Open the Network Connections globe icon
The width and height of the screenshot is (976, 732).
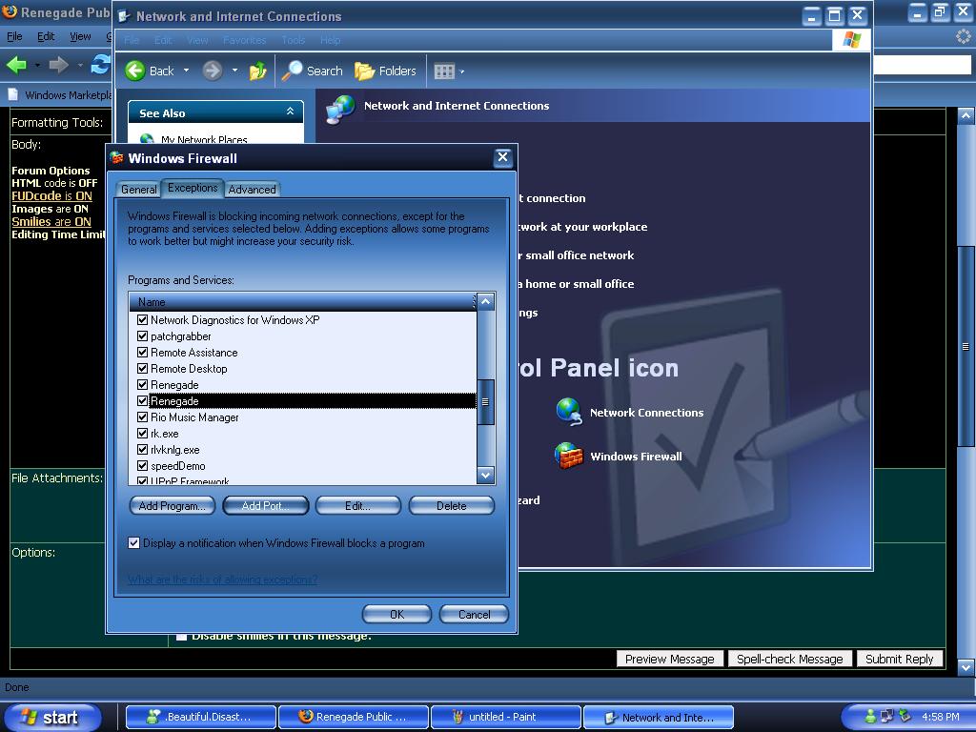569,412
